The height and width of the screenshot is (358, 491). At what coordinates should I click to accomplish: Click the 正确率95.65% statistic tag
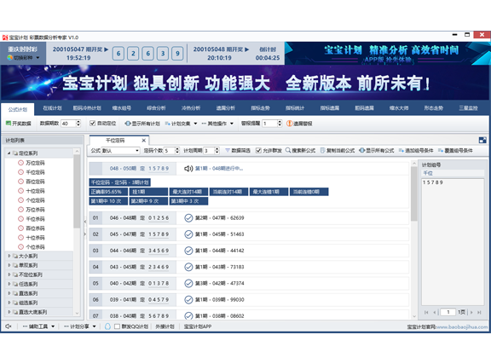coord(108,192)
